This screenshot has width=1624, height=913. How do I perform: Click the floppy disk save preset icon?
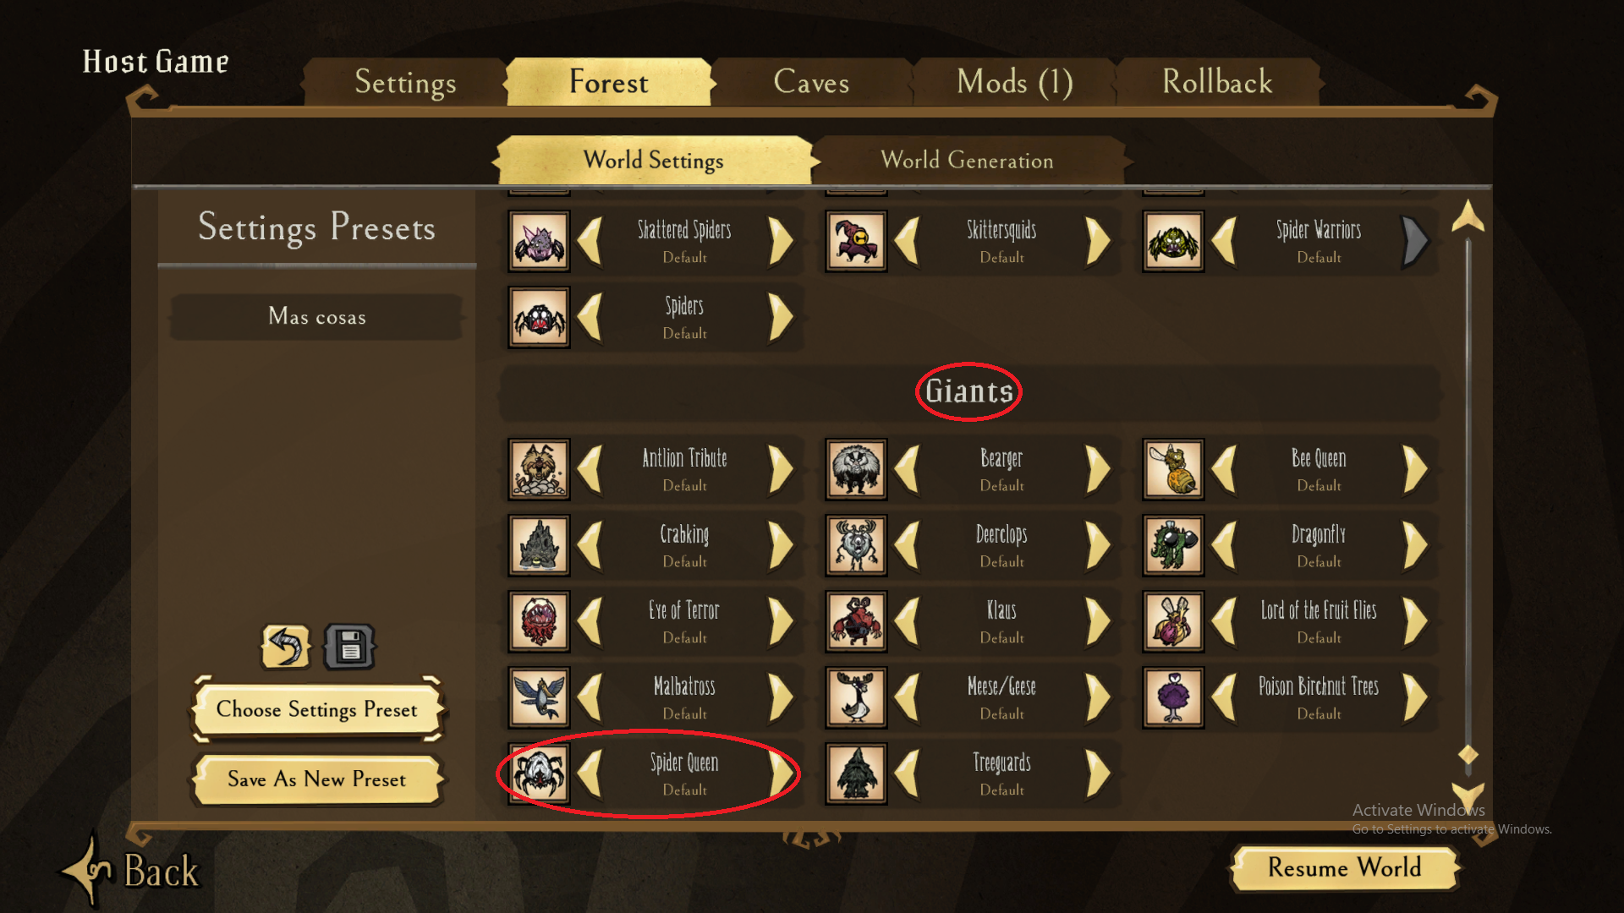[349, 648]
